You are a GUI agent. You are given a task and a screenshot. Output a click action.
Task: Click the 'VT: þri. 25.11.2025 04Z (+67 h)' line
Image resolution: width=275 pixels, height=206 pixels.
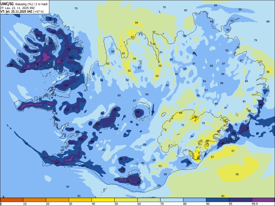(22, 12)
